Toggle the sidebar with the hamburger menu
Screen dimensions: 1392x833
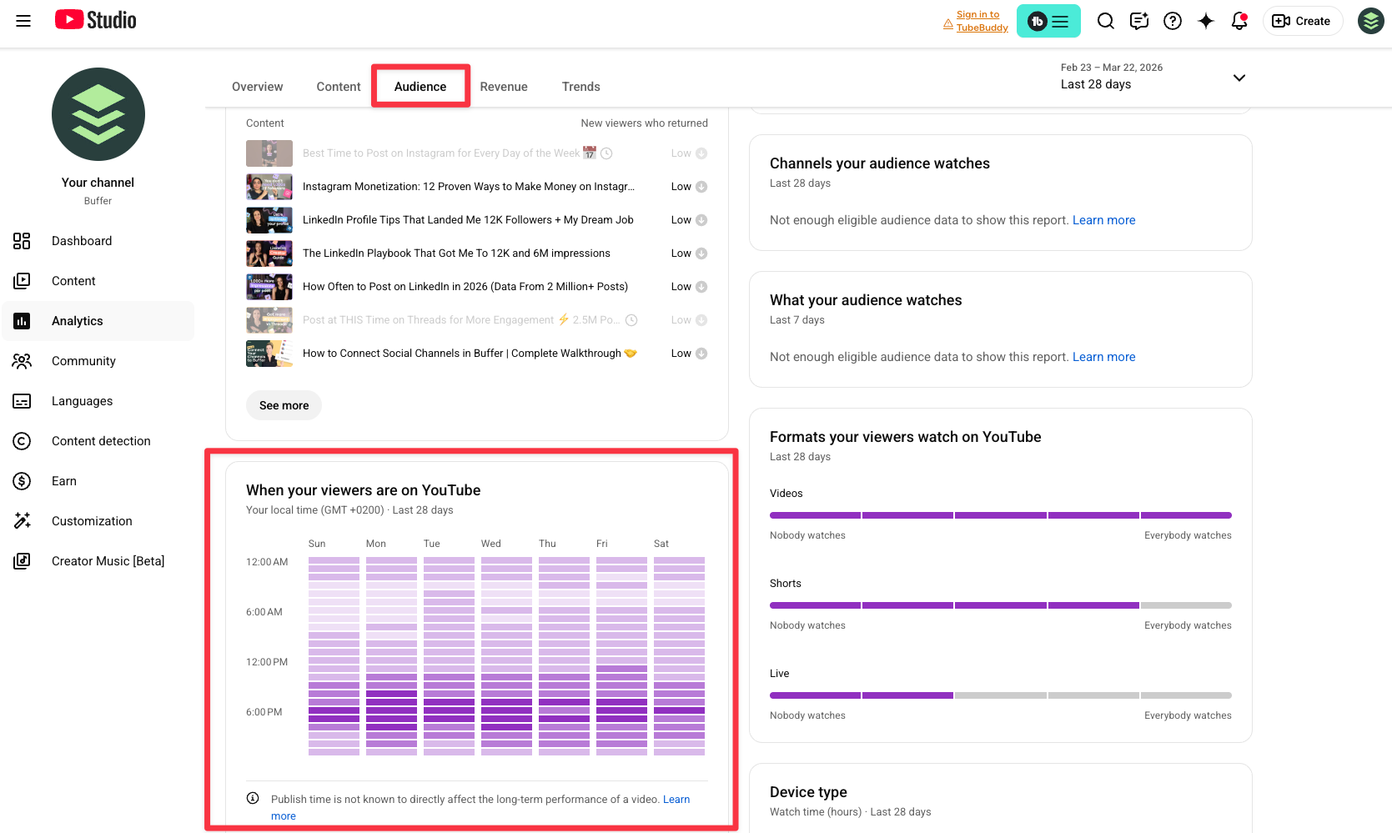tap(23, 21)
